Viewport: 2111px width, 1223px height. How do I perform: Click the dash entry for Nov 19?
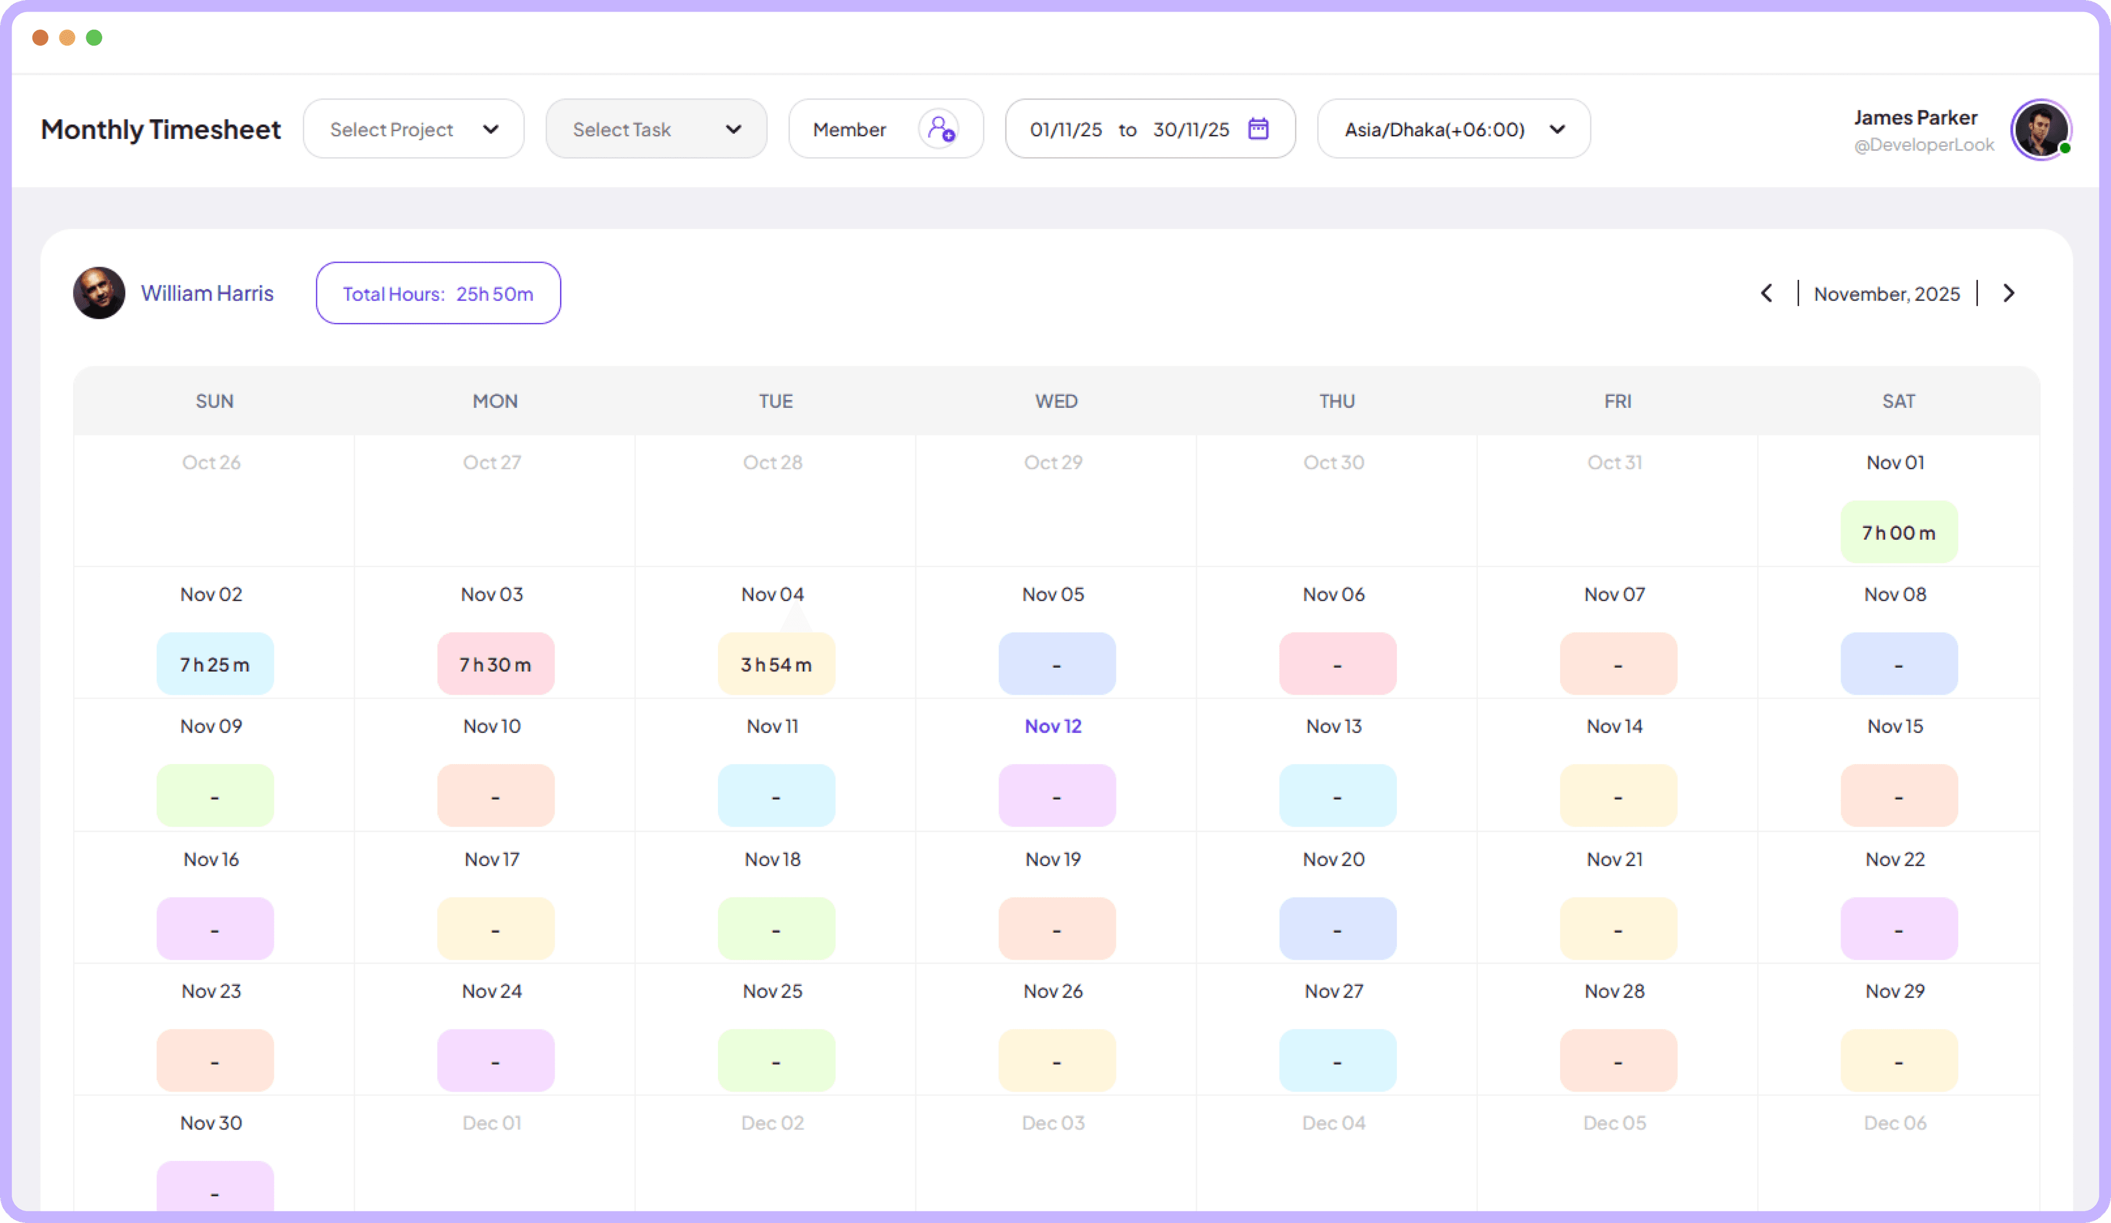[x=1057, y=928]
